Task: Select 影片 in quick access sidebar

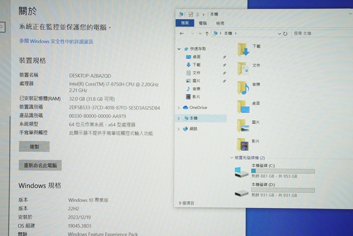Action: pyautogui.click(x=196, y=97)
